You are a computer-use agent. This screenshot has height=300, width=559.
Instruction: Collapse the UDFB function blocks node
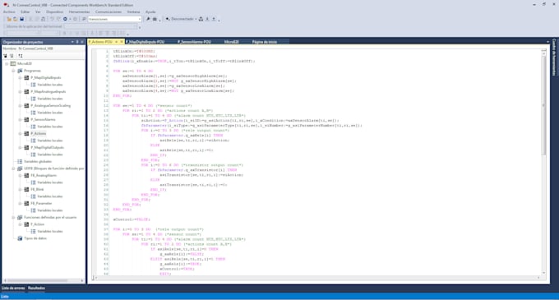(13, 168)
